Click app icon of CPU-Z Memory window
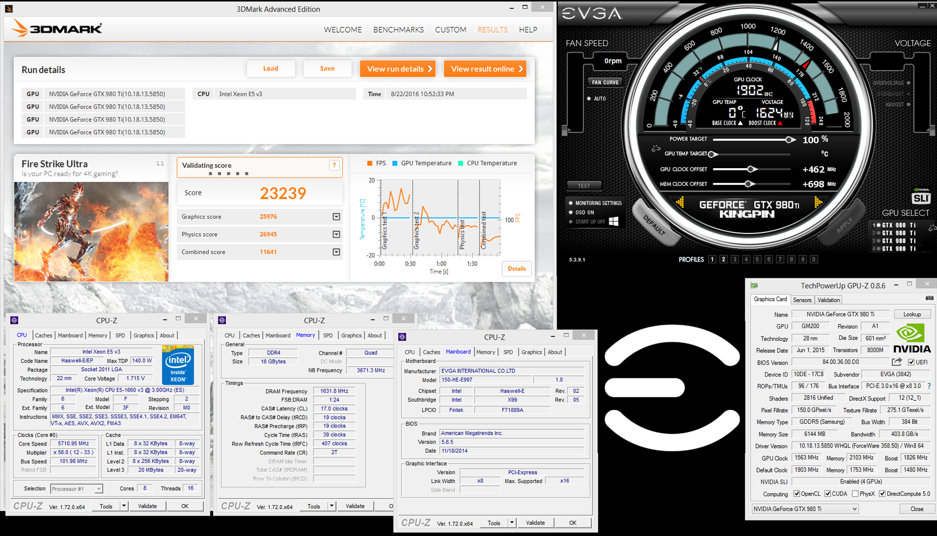937x536 pixels. [222, 320]
